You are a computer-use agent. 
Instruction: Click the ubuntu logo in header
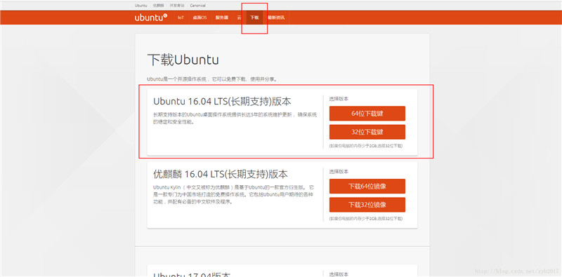(x=151, y=18)
